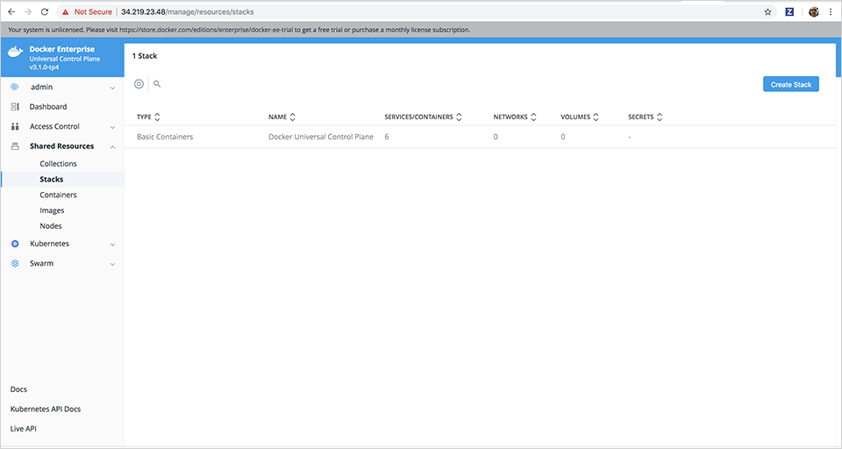Click the Access Control people icon
Viewport: 842px width, 449px height.
(15, 127)
